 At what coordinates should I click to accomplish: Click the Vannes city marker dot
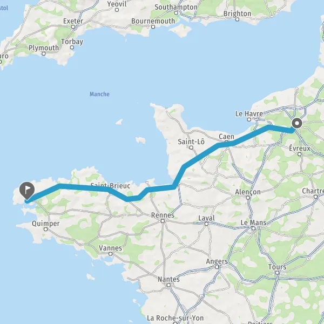[111, 254]
